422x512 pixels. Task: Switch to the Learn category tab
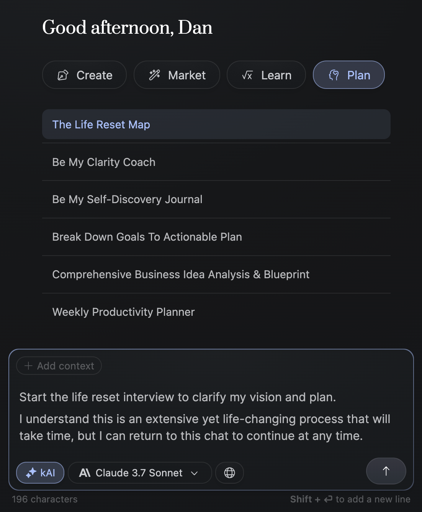click(x=266, y=75)
